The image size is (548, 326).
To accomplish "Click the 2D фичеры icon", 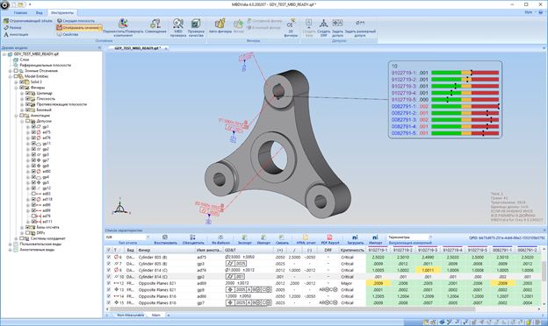I will coord(291,27).
